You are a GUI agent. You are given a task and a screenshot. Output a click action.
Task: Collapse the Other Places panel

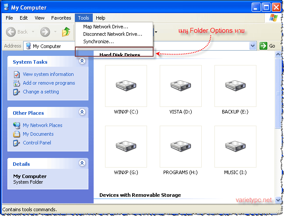pyautogui.click(x=82, y=112)
